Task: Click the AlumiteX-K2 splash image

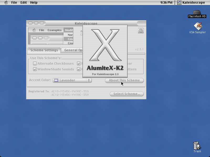Action: click(x=105, y=51)
